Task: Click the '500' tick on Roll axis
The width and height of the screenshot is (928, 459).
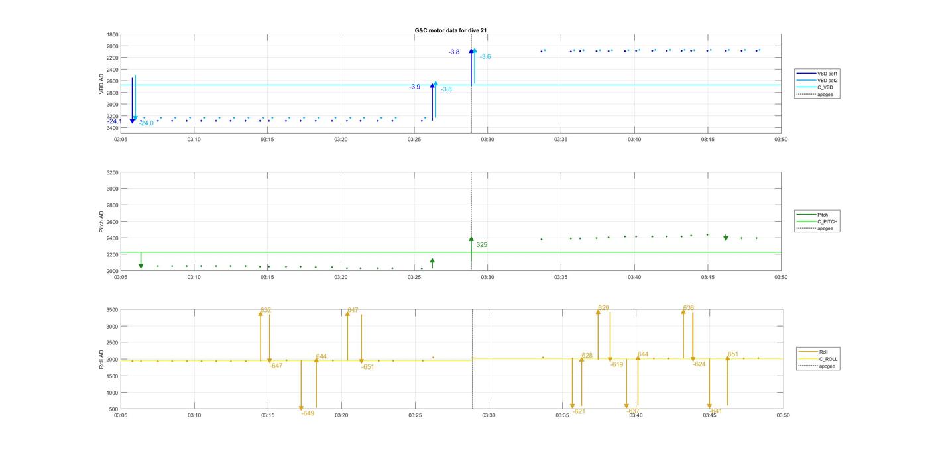Action: coord(115,409)
